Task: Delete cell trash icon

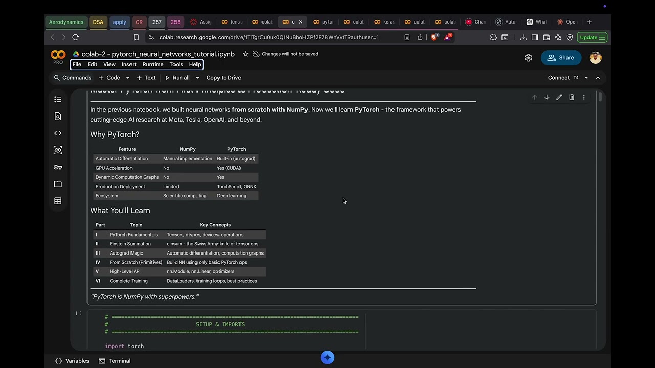Action: click(572, 97)
